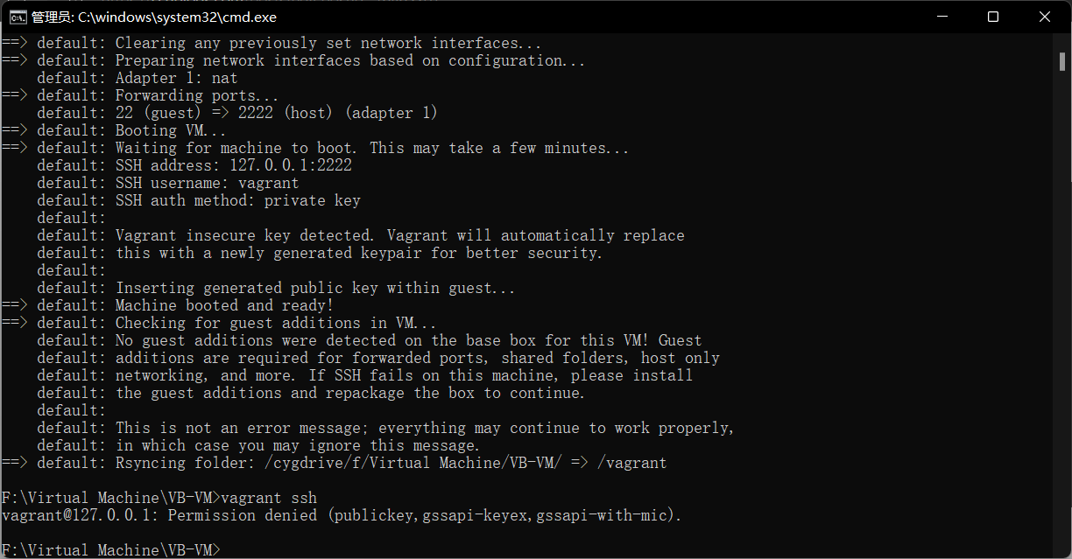Click the "SSH auth method: private key" line

pyautogui.click(x=237, y=200)
